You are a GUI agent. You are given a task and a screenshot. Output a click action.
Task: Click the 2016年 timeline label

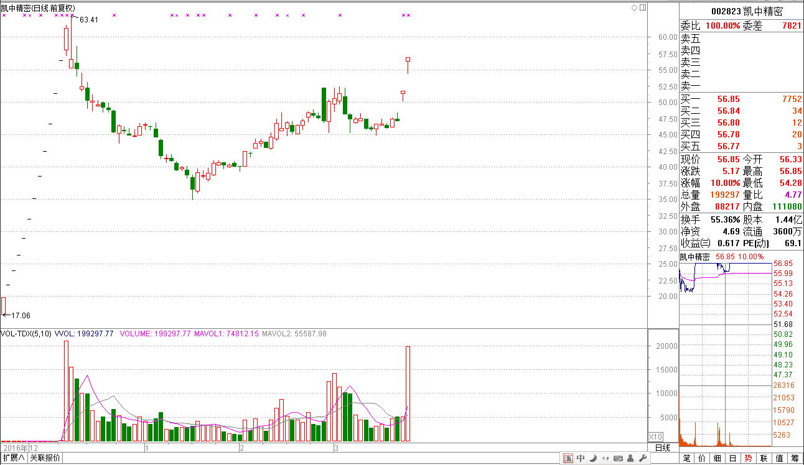(x=14, y=448)
